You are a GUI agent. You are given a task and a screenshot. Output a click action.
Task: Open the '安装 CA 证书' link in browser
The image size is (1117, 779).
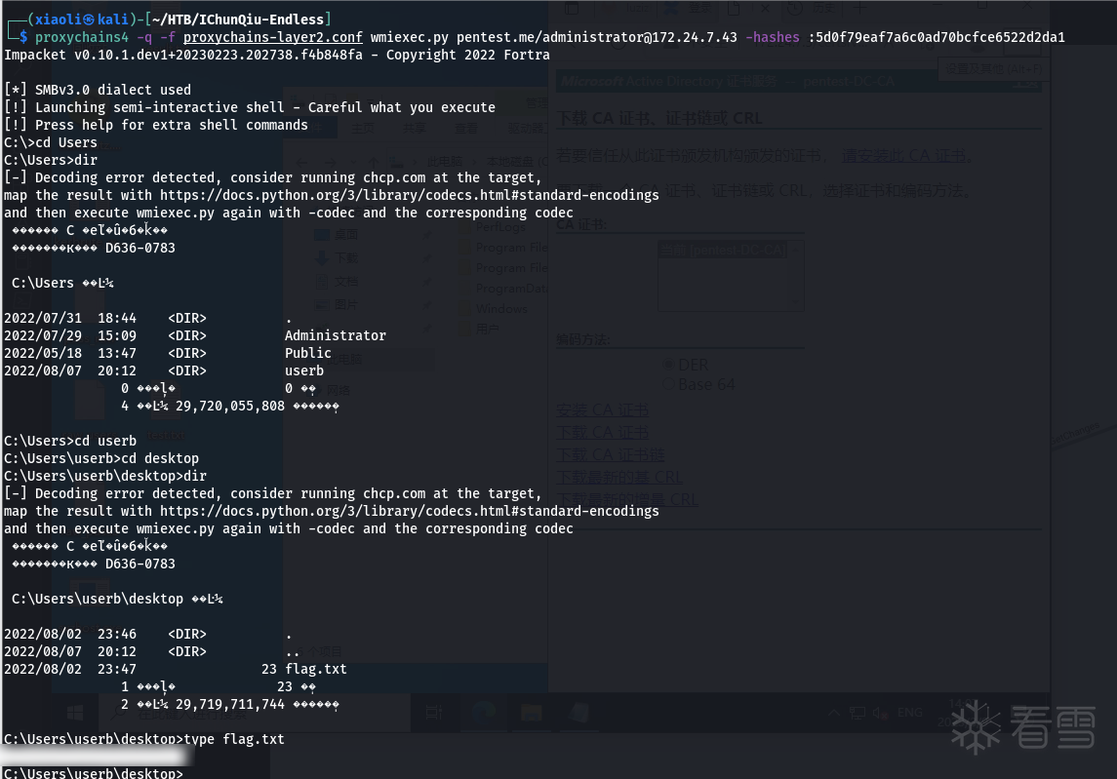coord(603,410)
